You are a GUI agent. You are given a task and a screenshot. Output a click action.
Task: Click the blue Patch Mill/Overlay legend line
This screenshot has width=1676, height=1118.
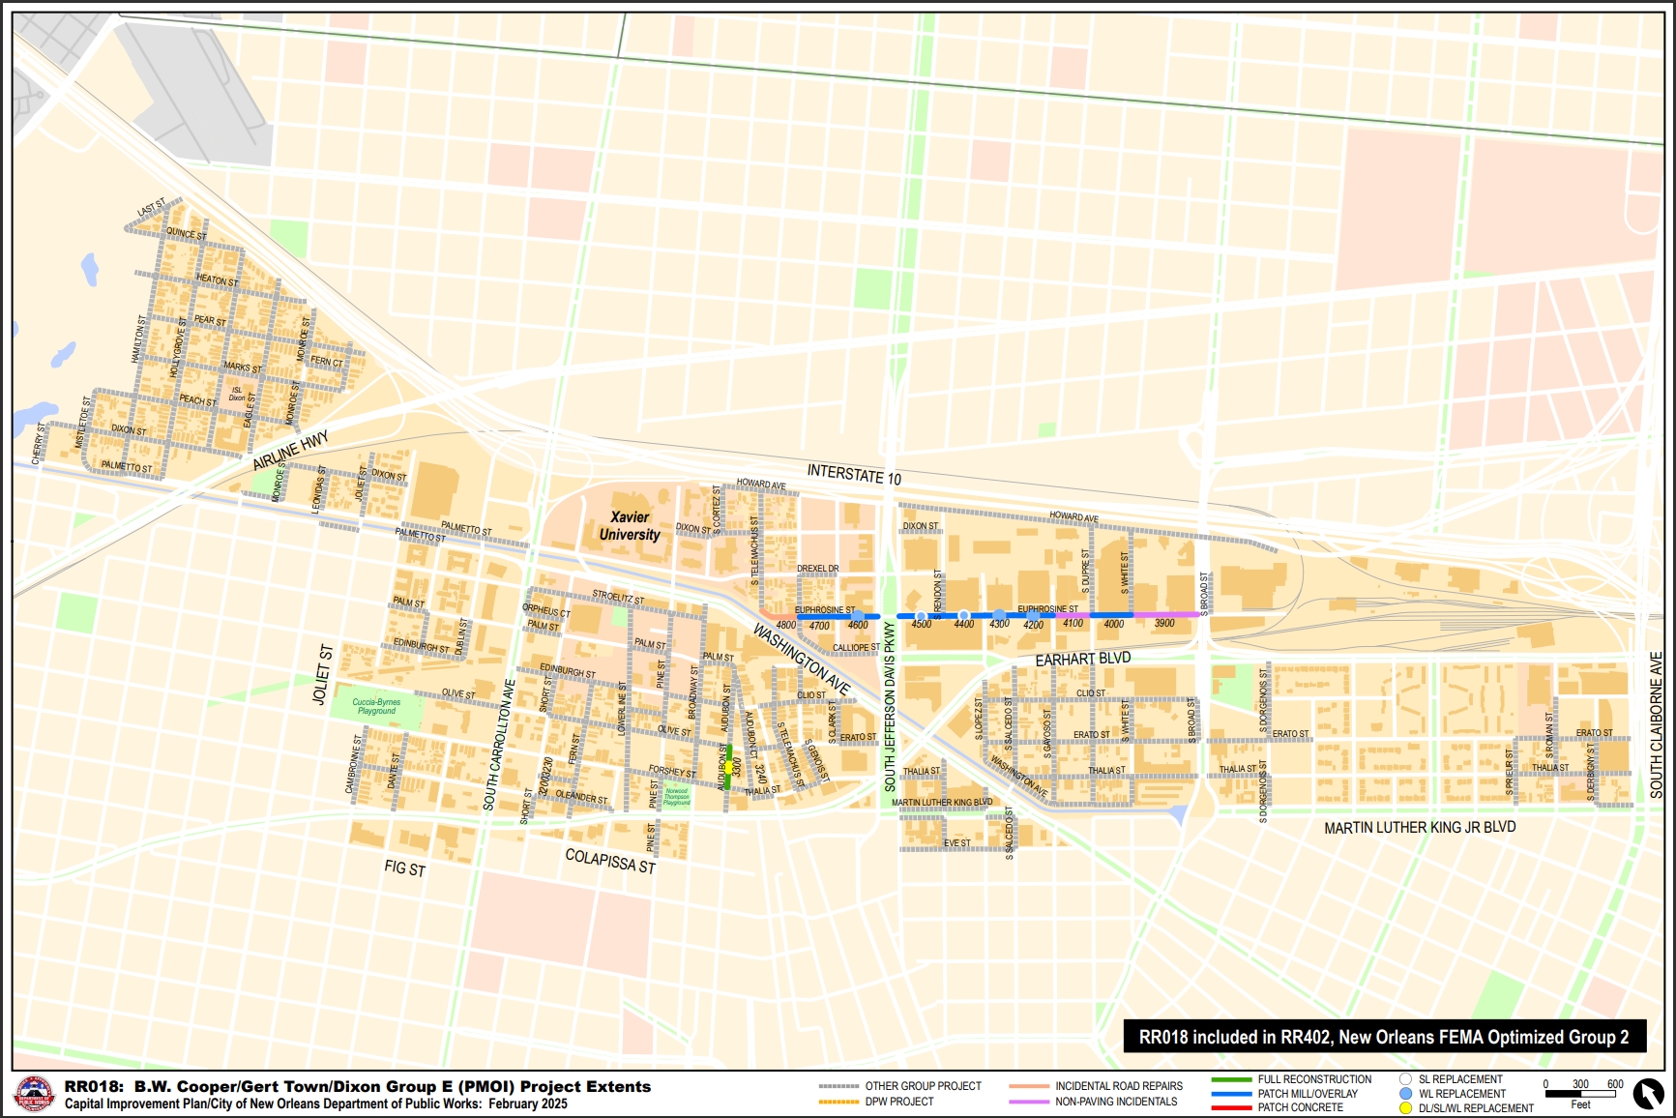point(1231,1094)
